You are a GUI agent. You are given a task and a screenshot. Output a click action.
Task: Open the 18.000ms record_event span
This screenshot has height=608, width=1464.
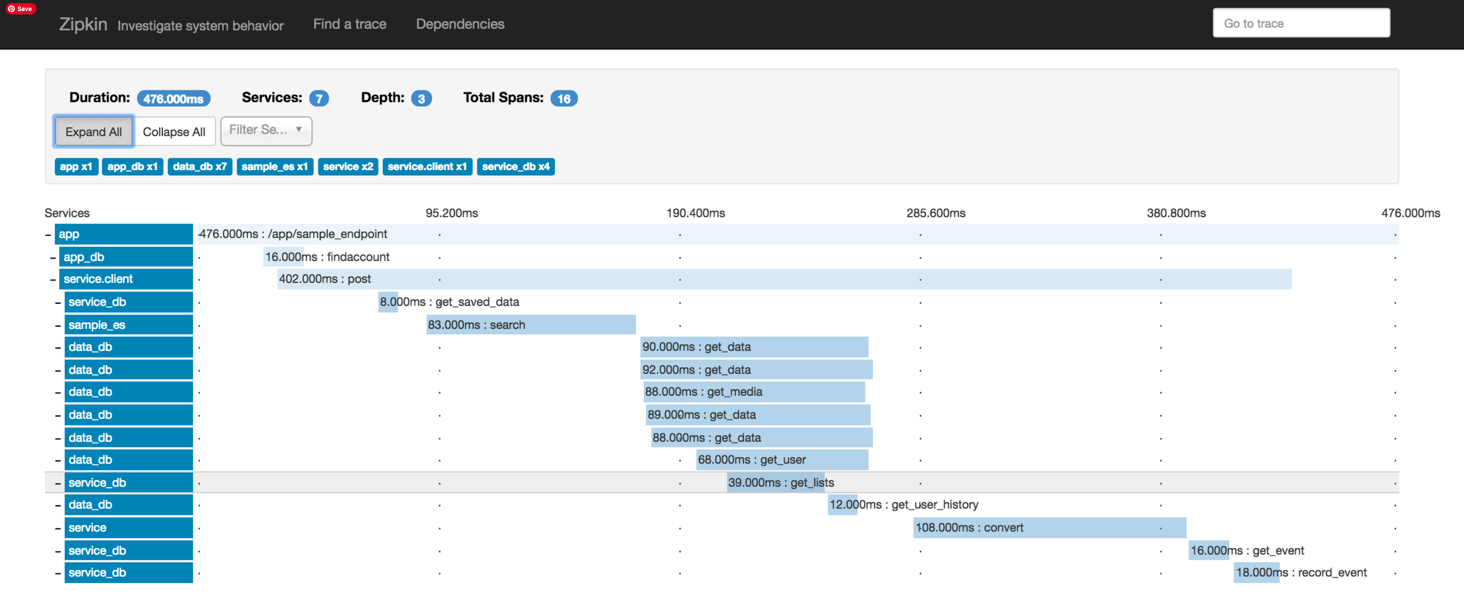1257,573
